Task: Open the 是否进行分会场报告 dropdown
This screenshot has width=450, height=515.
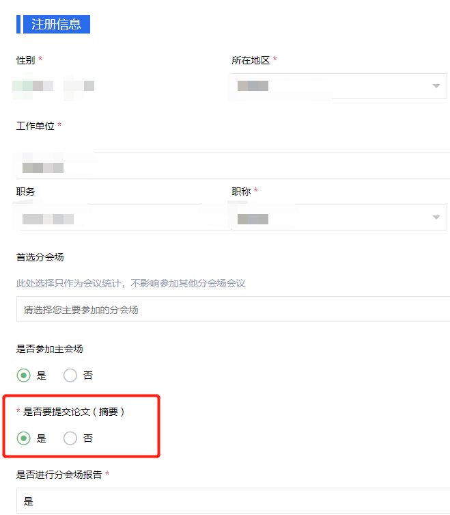Action: click(x=232, y=501)
